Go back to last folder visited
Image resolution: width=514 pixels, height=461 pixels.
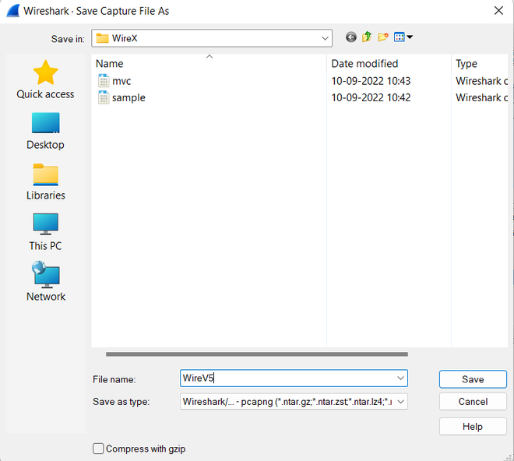click(350, 37)
